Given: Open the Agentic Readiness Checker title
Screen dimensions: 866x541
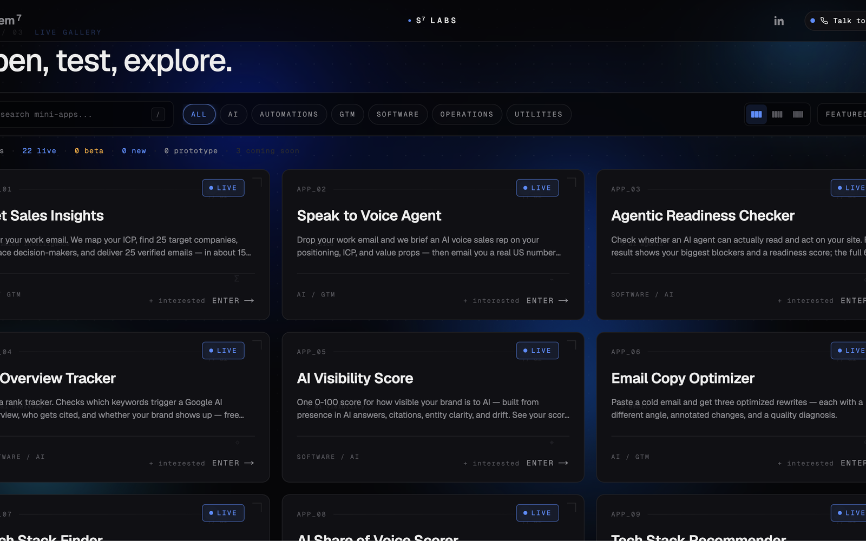Looking at the screenshot, I should coord(703,216).
